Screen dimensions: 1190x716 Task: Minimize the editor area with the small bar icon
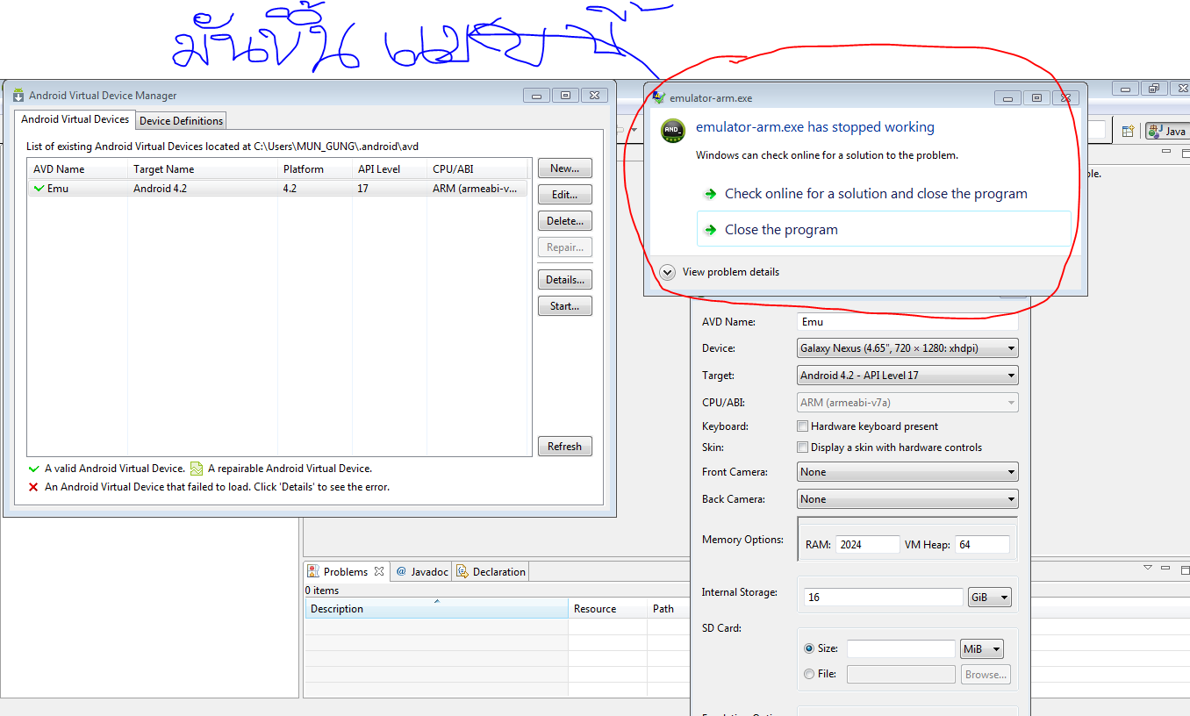click(x=1166, y=152)
